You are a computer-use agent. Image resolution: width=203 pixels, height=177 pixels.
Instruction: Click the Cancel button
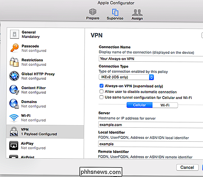[187, 168]
